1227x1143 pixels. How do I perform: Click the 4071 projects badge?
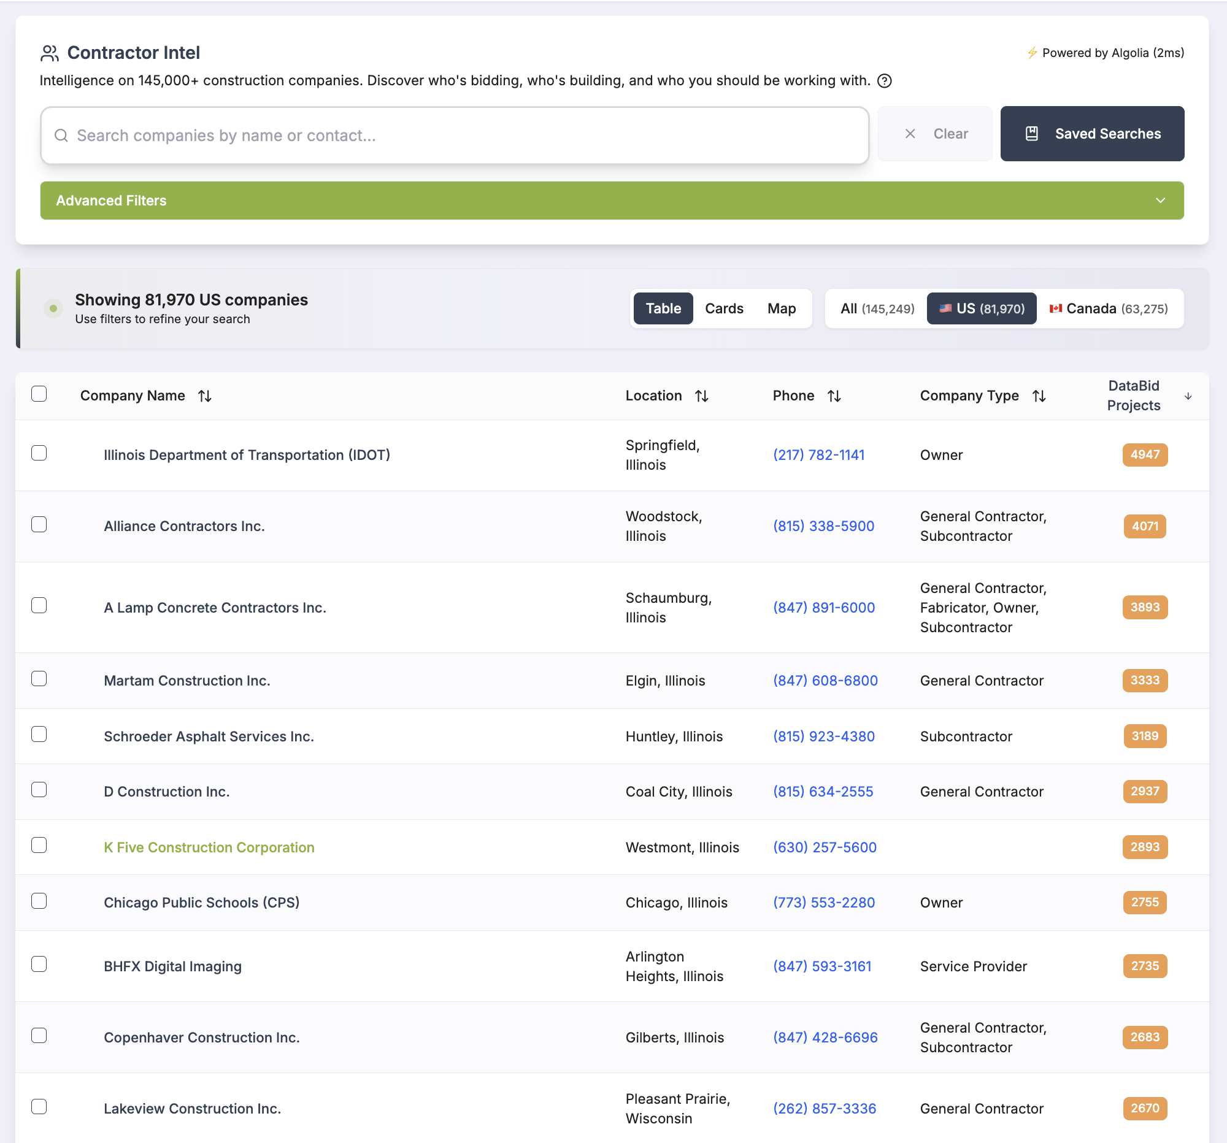tap(1145, 526)
